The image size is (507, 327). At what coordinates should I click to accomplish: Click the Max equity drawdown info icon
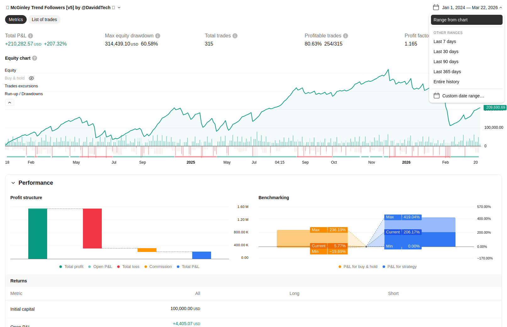pyautogui.click(x=158, y=36)
